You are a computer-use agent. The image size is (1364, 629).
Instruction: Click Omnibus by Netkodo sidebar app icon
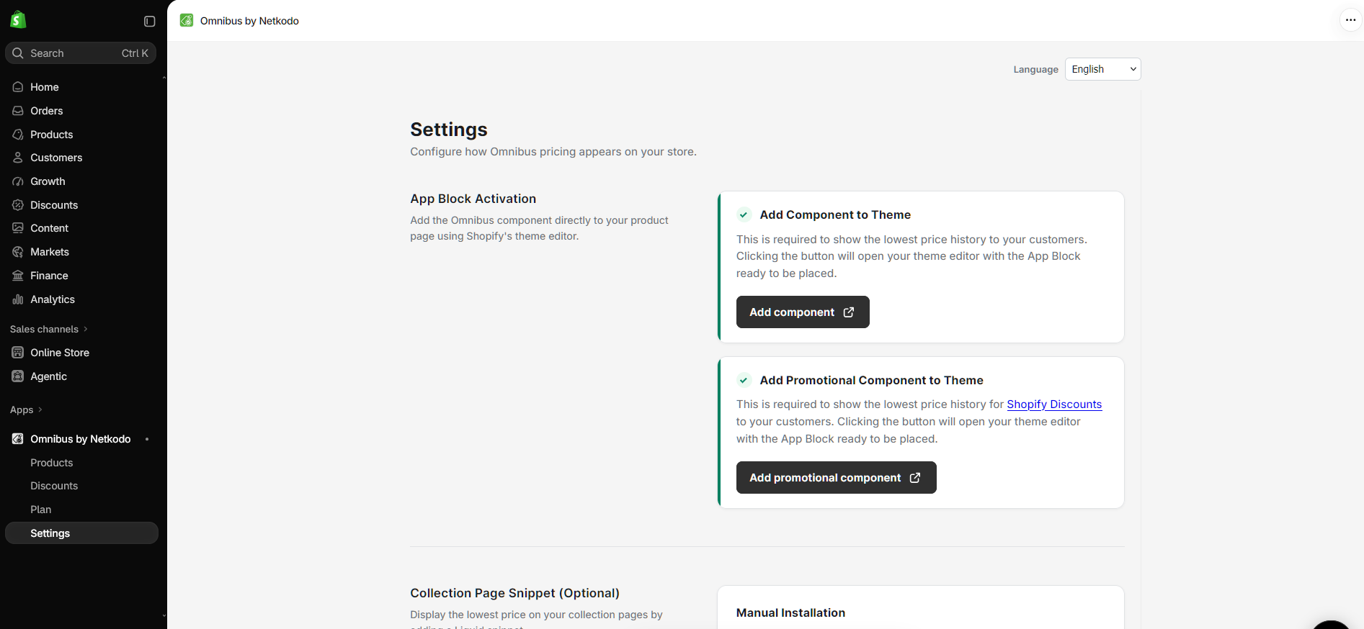[18, 439]
